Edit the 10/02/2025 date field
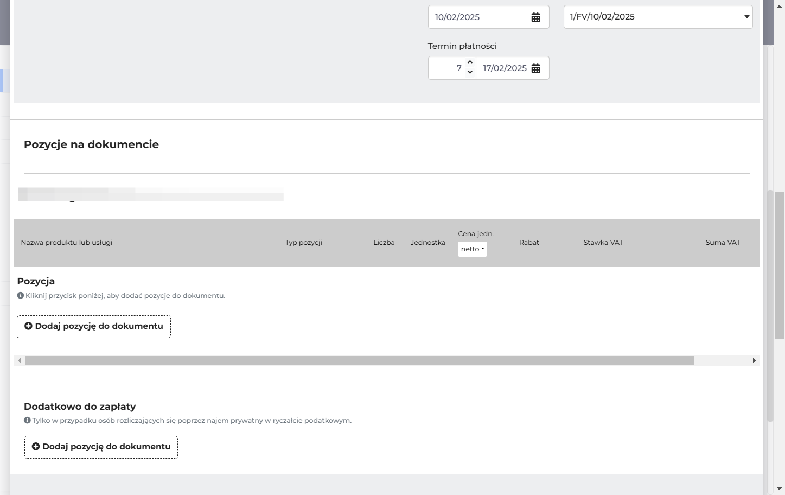This screenshot has height=495, width=785. pos(488,17)
